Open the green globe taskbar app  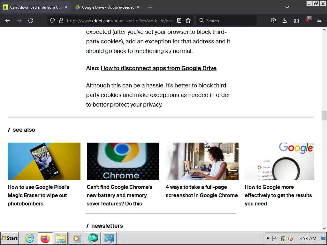pyautogui.click(x=93, y=238)
